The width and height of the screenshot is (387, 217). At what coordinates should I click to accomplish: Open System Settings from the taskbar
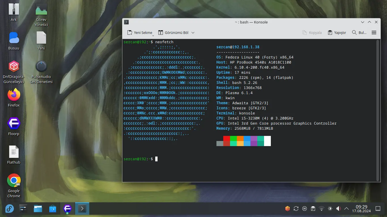point(23,209)
